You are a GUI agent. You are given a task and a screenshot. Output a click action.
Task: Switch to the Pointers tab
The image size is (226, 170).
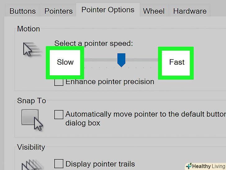coord(58,11)
